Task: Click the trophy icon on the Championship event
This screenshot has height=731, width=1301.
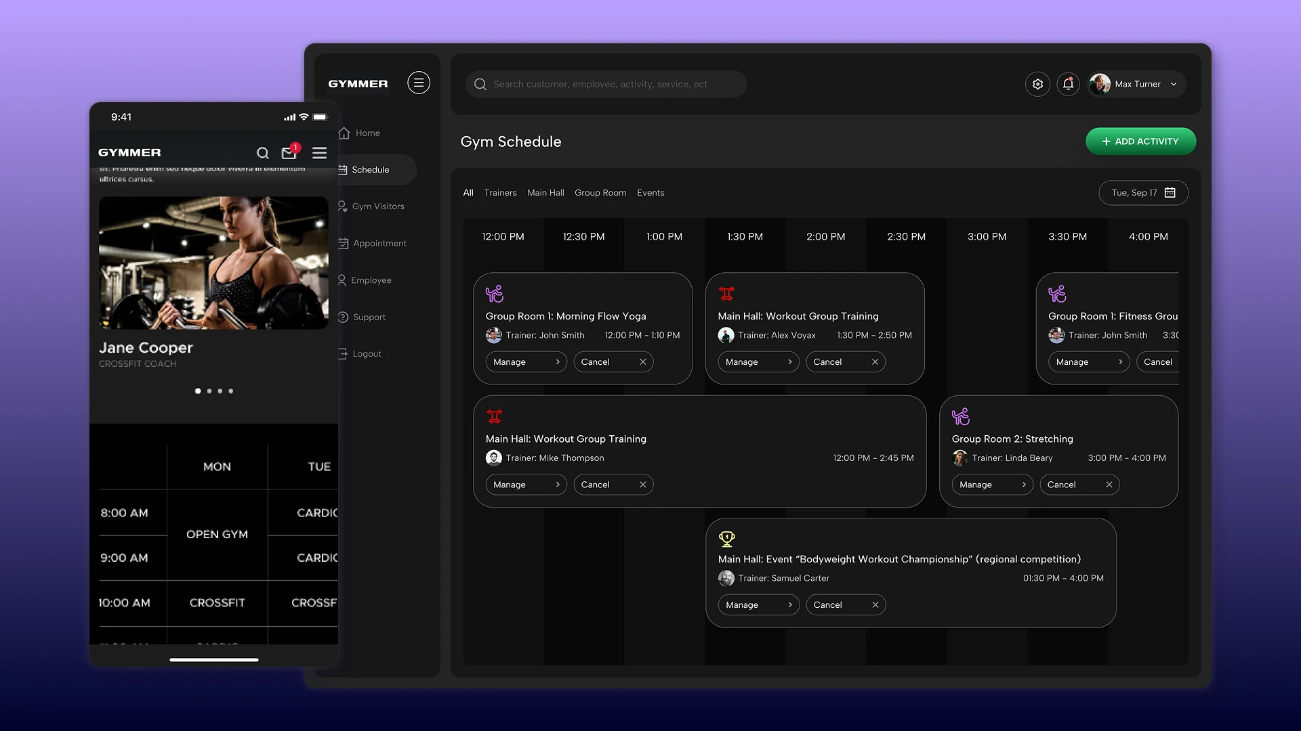Action: [726, 538]
